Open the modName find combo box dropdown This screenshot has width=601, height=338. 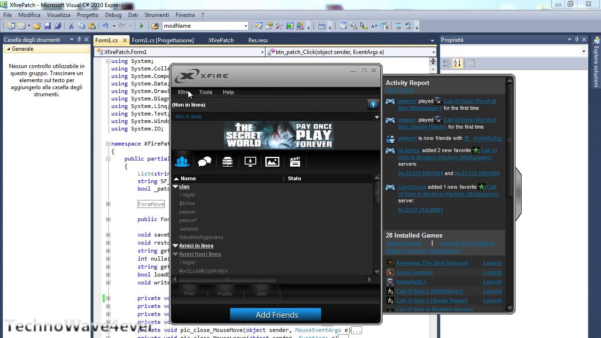click(x=246, y=26)
